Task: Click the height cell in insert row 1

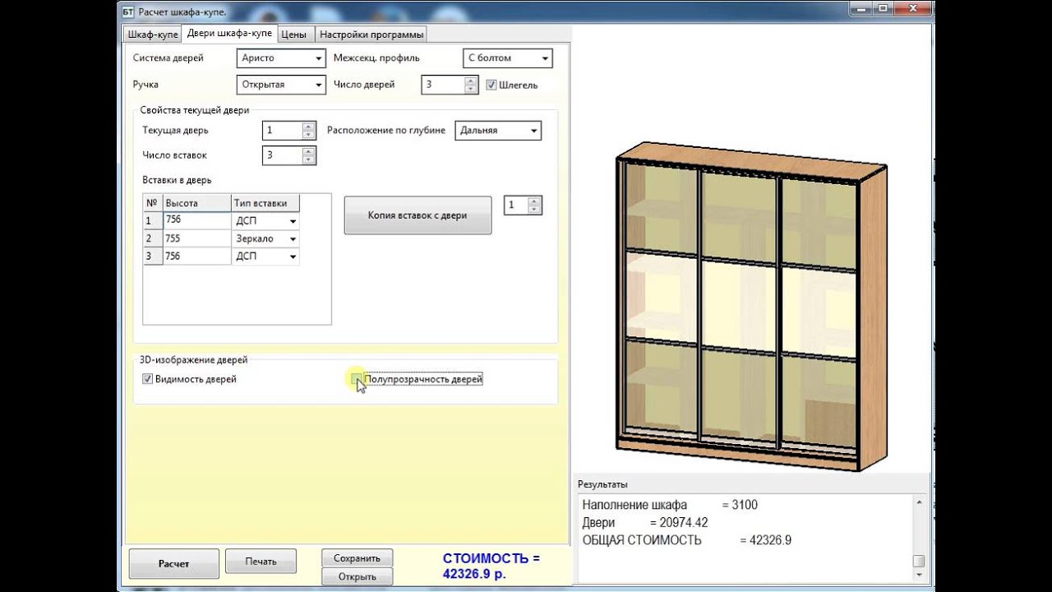Action: (196, 220)
